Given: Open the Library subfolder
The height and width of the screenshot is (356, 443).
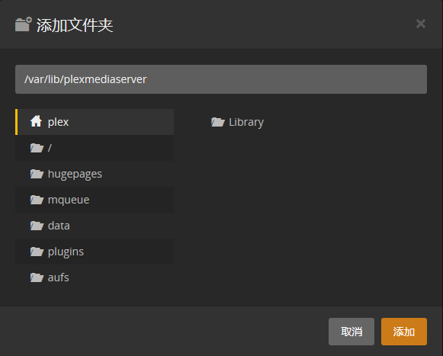Looking at the screenshot, I should coord(237,122).
